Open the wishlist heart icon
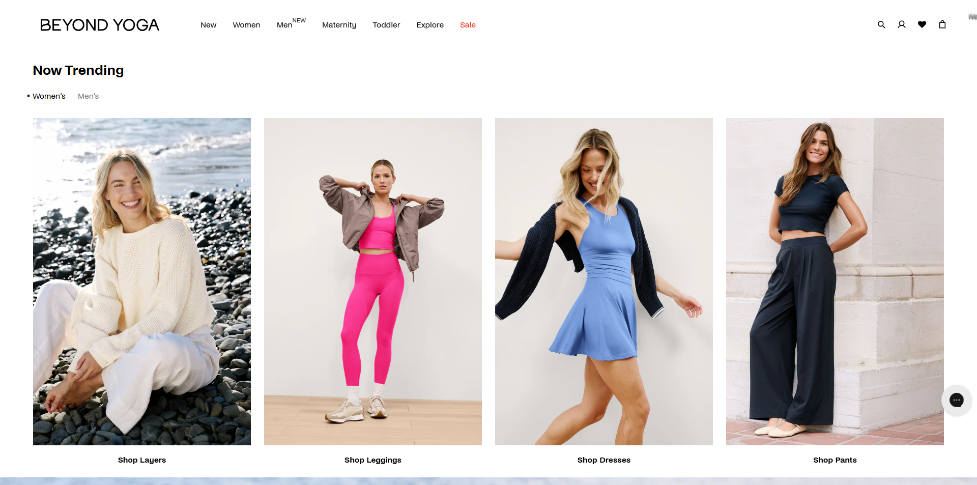 click(x=922, y=24)
